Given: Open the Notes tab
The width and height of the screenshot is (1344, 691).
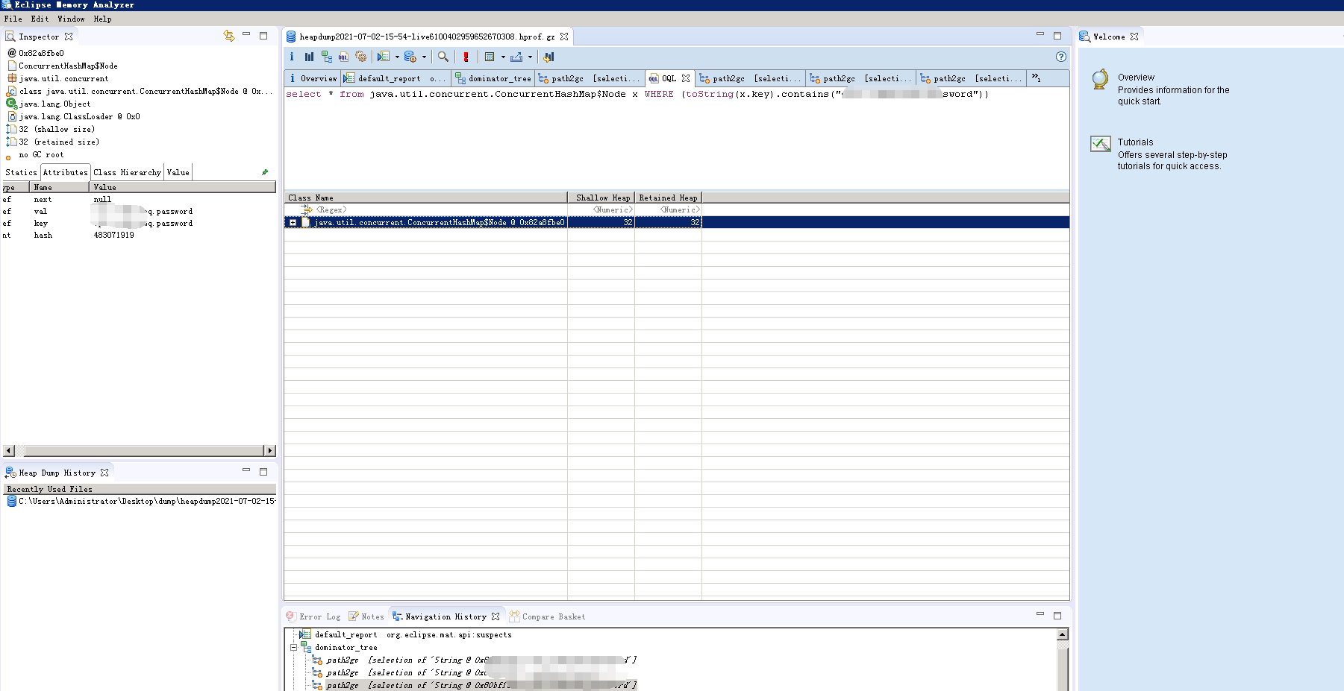Looking at the screenshot, I should point(366,616).
